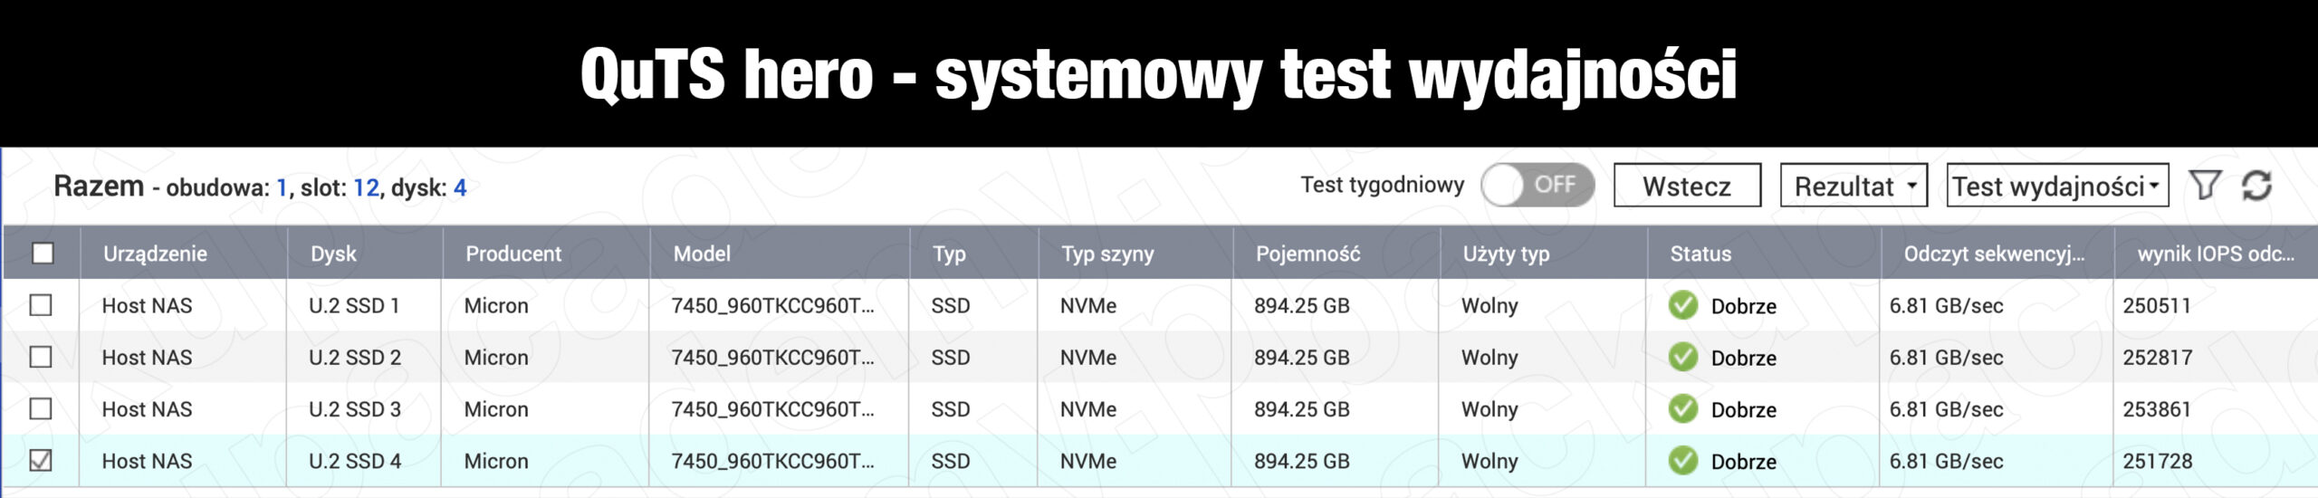Toggle the Test tygodniowy switch

pyautogui.click(x=1537, y=185)
